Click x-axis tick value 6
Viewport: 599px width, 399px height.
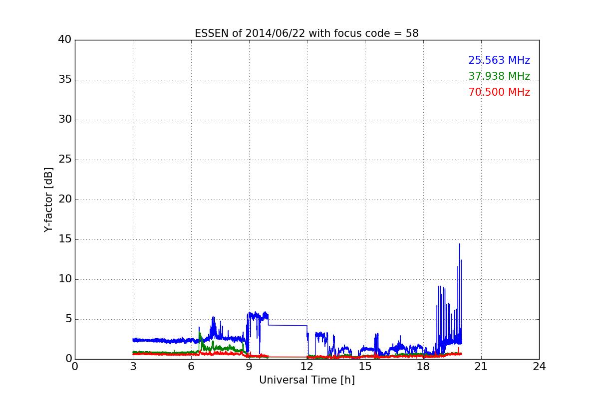click(x=191, y=367)
